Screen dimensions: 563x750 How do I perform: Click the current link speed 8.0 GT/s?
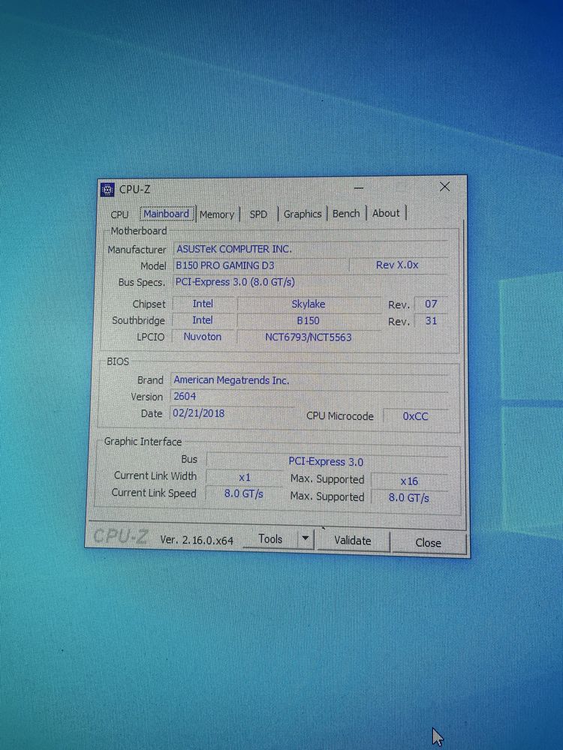244,493
